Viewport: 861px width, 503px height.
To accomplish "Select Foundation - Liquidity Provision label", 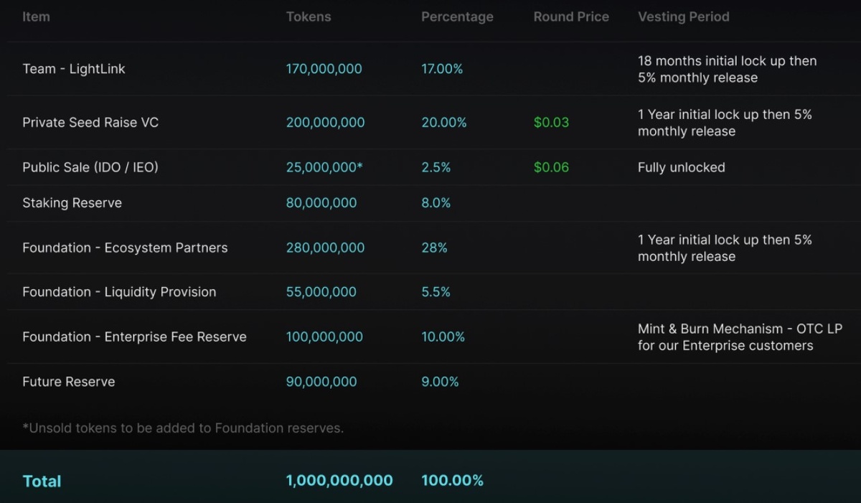I will tap(119, 292).
